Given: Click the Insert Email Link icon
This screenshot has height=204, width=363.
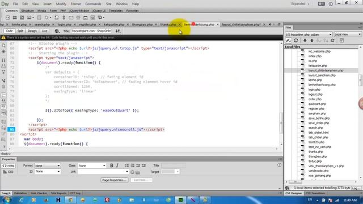Looking at the screenshot, I should click(x=71, y=18).
